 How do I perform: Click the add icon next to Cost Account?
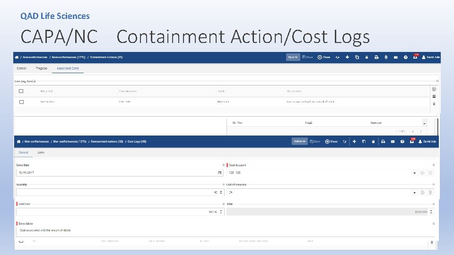422,173
